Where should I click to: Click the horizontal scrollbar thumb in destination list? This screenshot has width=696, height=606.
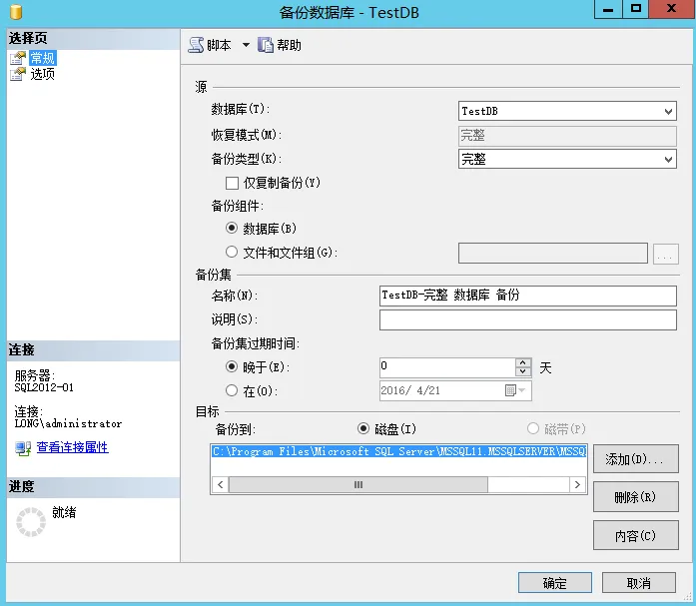[358, 485]
